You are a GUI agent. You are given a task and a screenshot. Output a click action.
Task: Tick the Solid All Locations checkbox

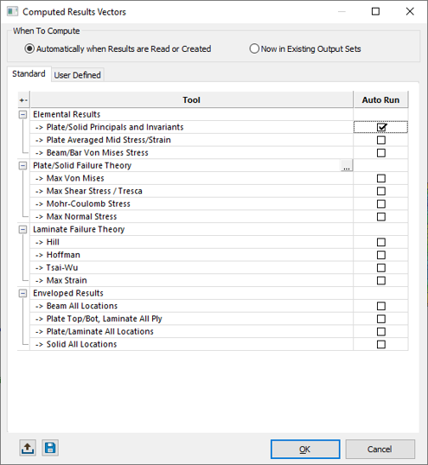coord(381,344)
